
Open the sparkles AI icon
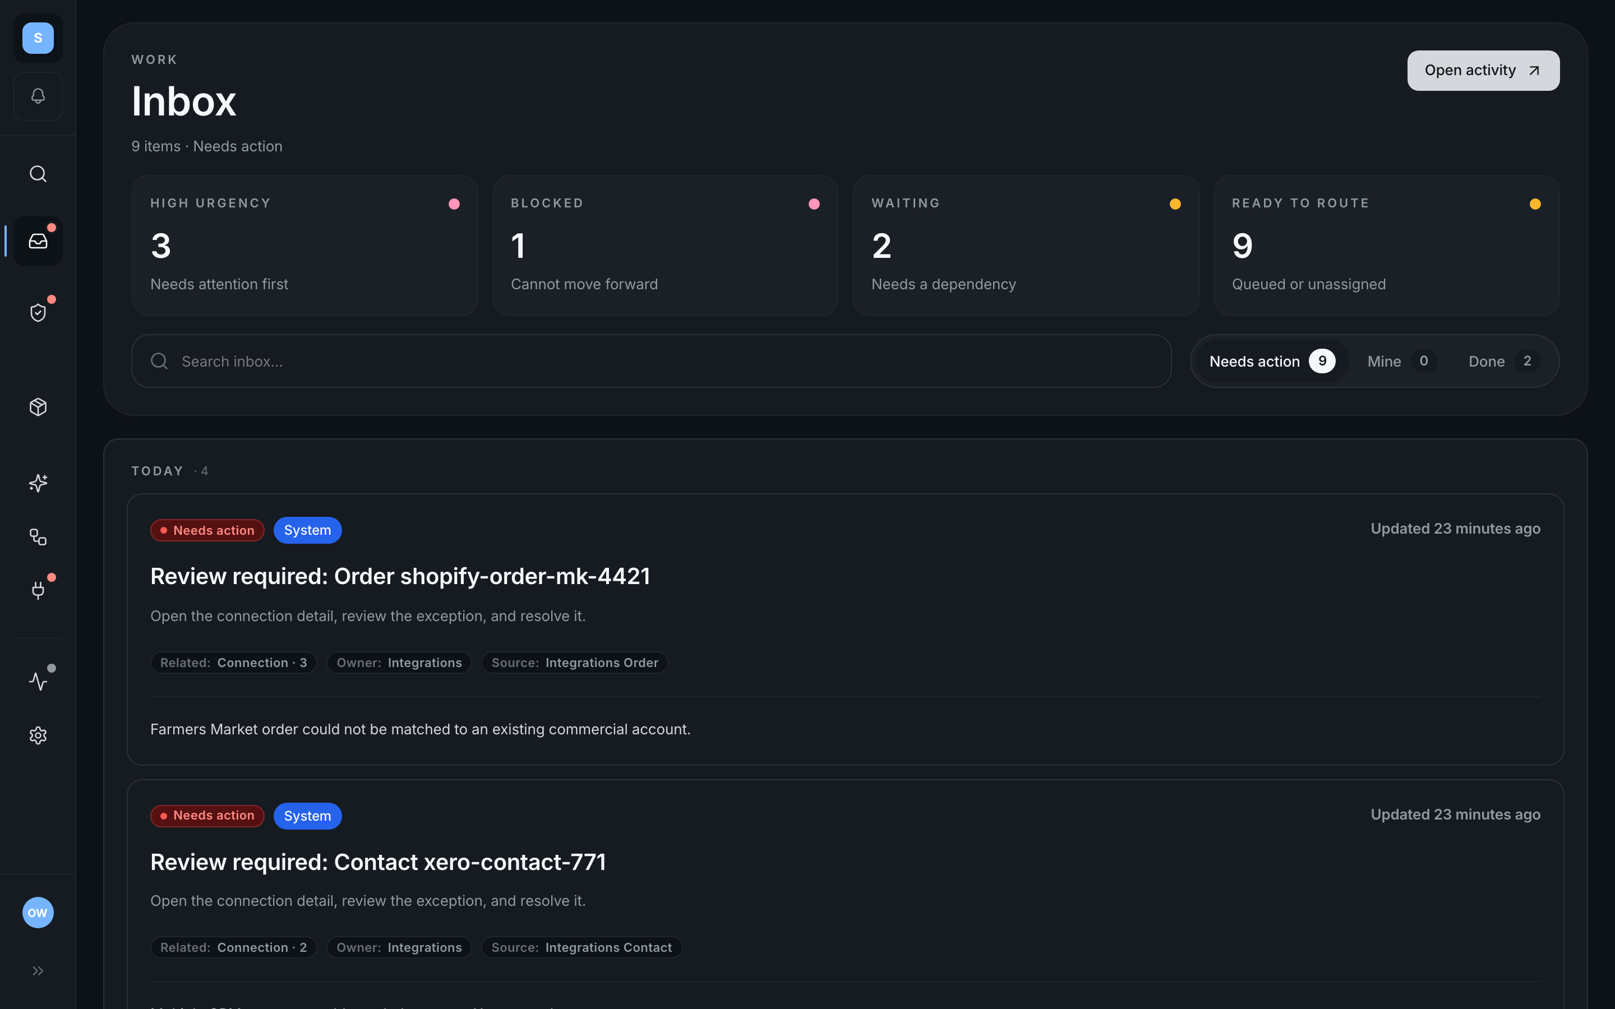click(x=38, y=483)
